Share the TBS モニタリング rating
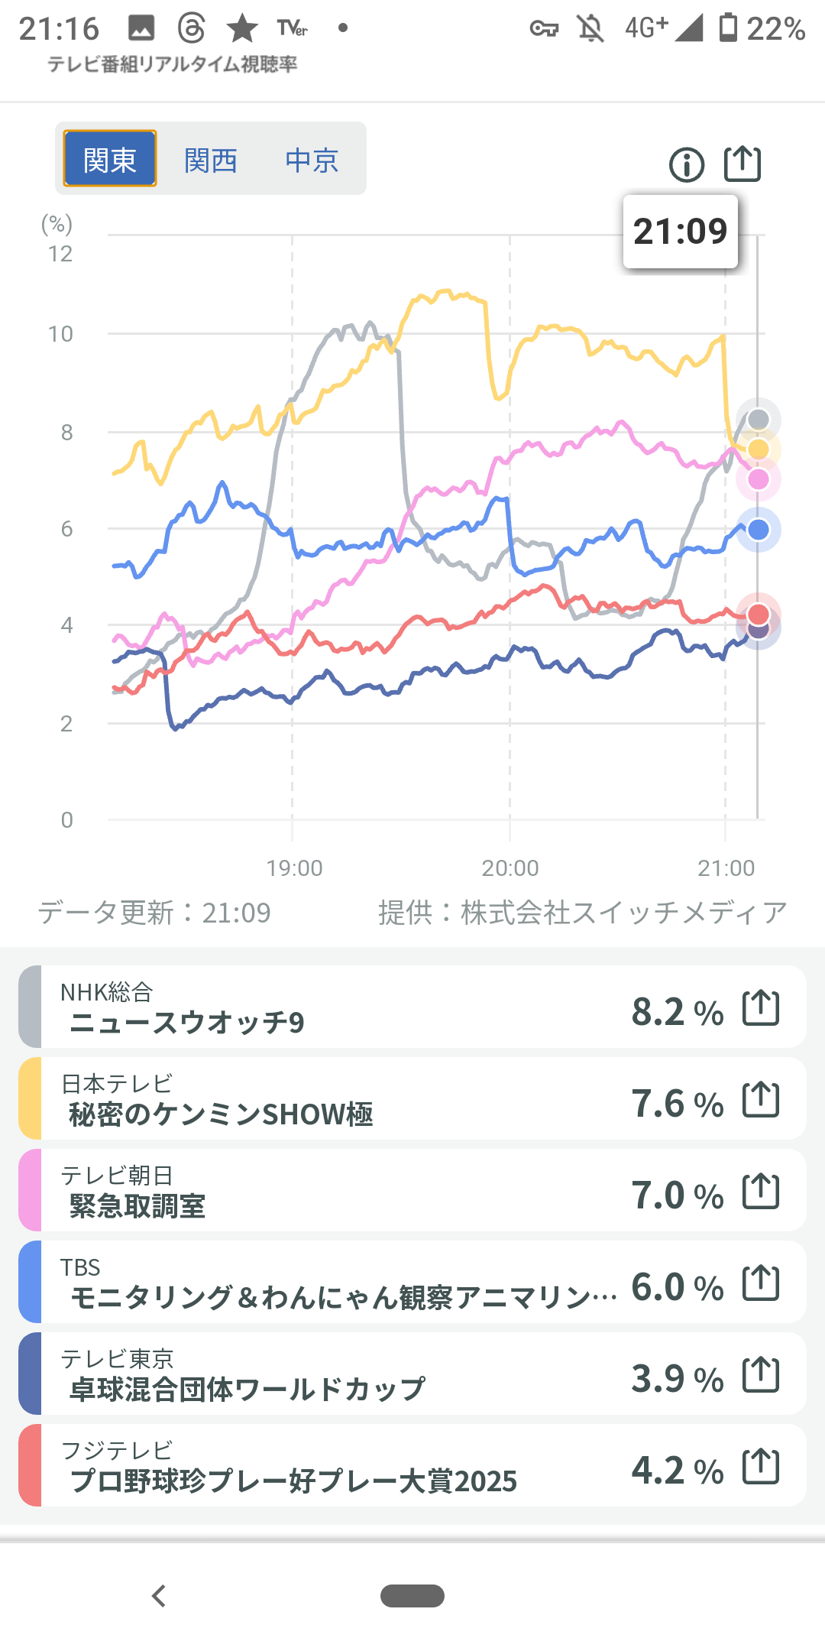The height and width of the screenshot is (1651, 825). pyautogui.click(x=761, y=1283)
